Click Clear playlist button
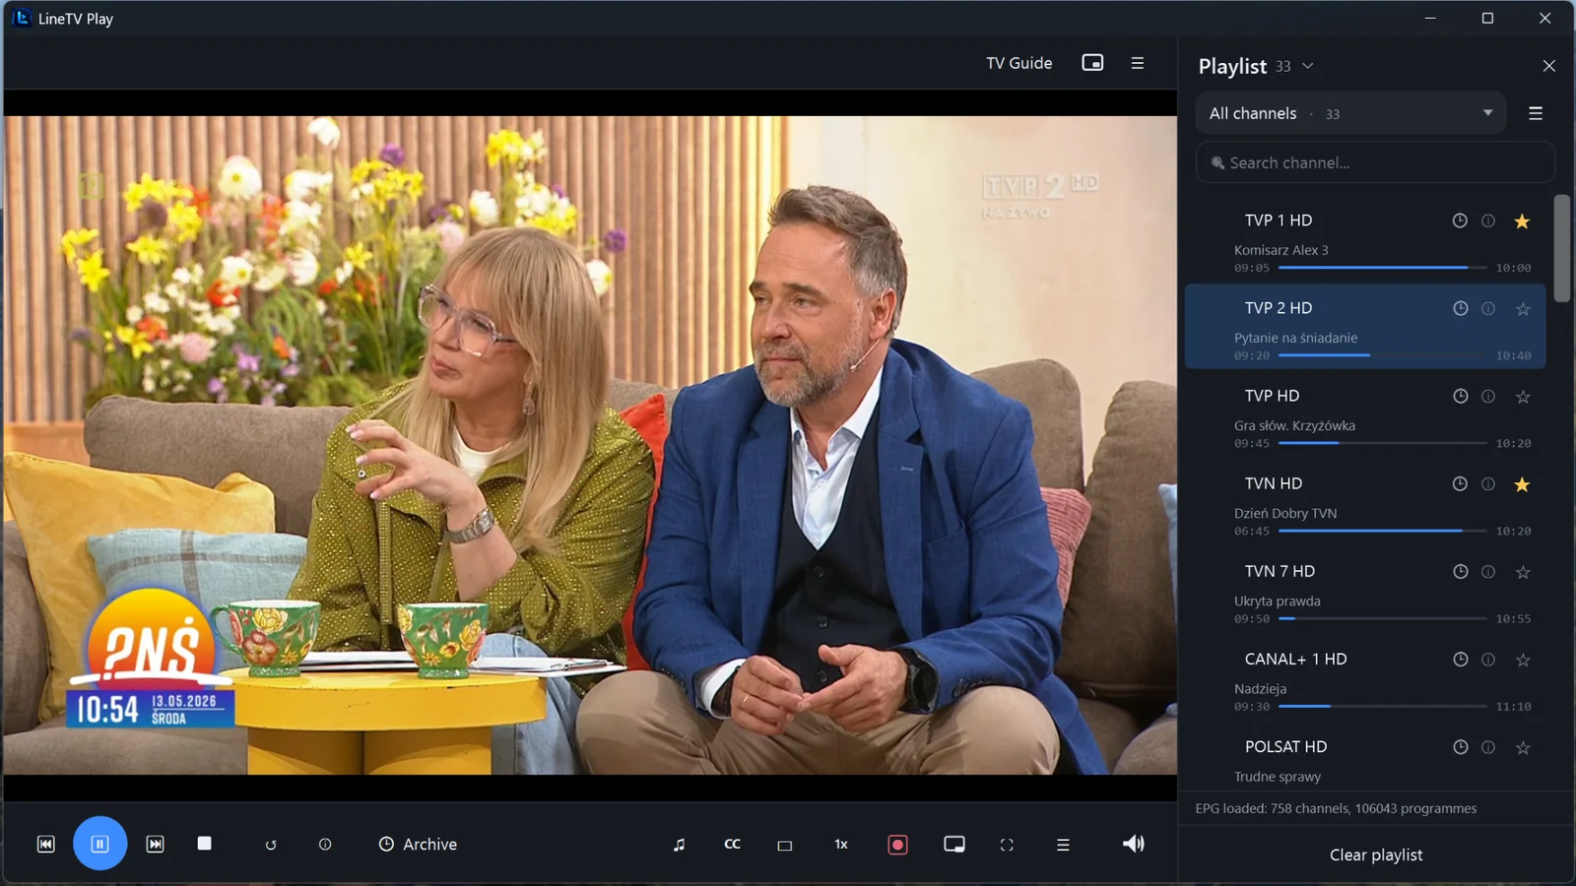Image resolution: width=1576 pixels, height=886 pixels. pyautogui.click(x=1376, y=854)
